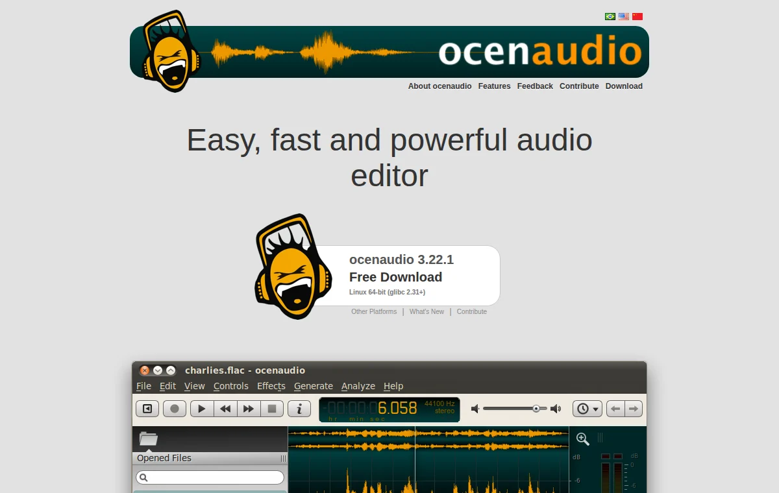The width and height of the screenshot is (779, 493).
Task: Click the Opened Files panel grip handle
Action: pos(283,458)
